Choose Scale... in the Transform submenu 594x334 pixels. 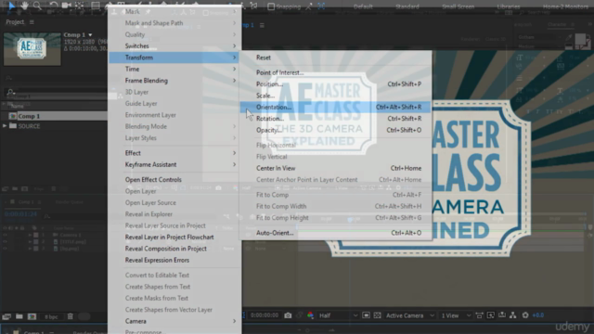(x=336, y=96)
